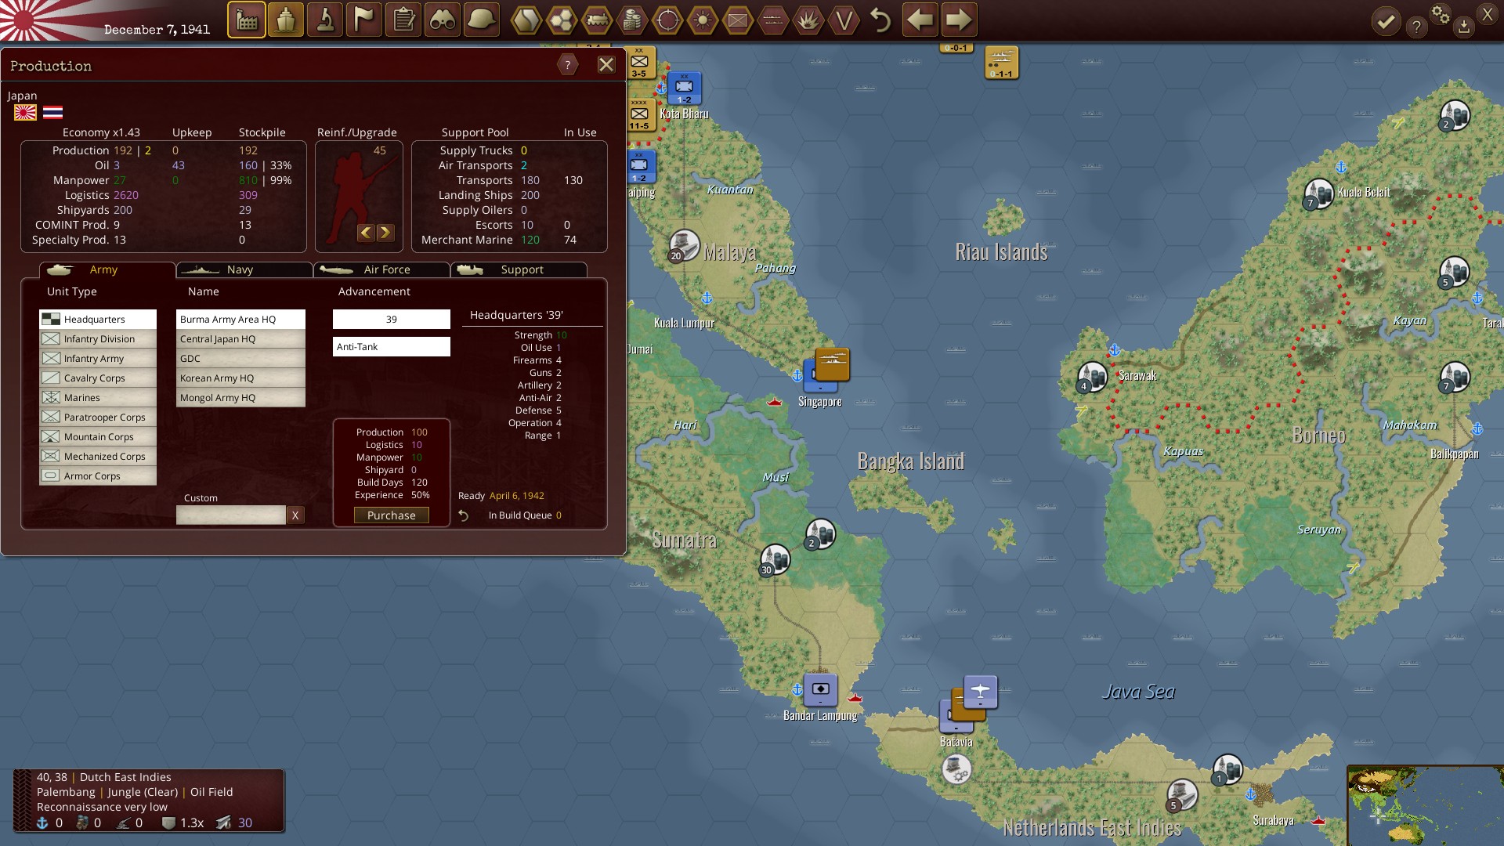Select Marines unit type

coord(98,397)
